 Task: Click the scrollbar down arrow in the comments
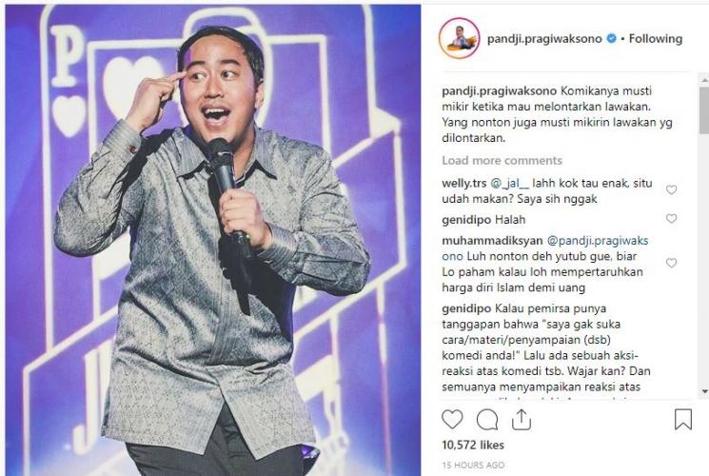click(704, 391)
